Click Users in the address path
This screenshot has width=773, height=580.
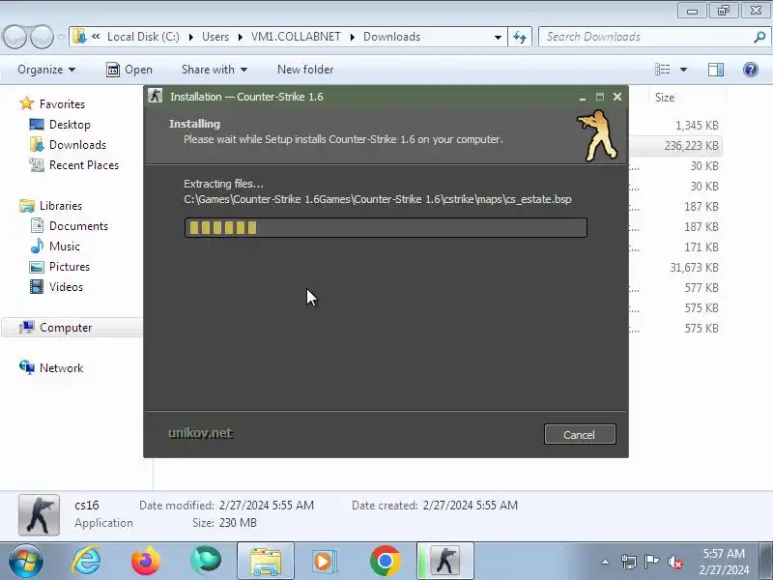click(x=215, y=37)
